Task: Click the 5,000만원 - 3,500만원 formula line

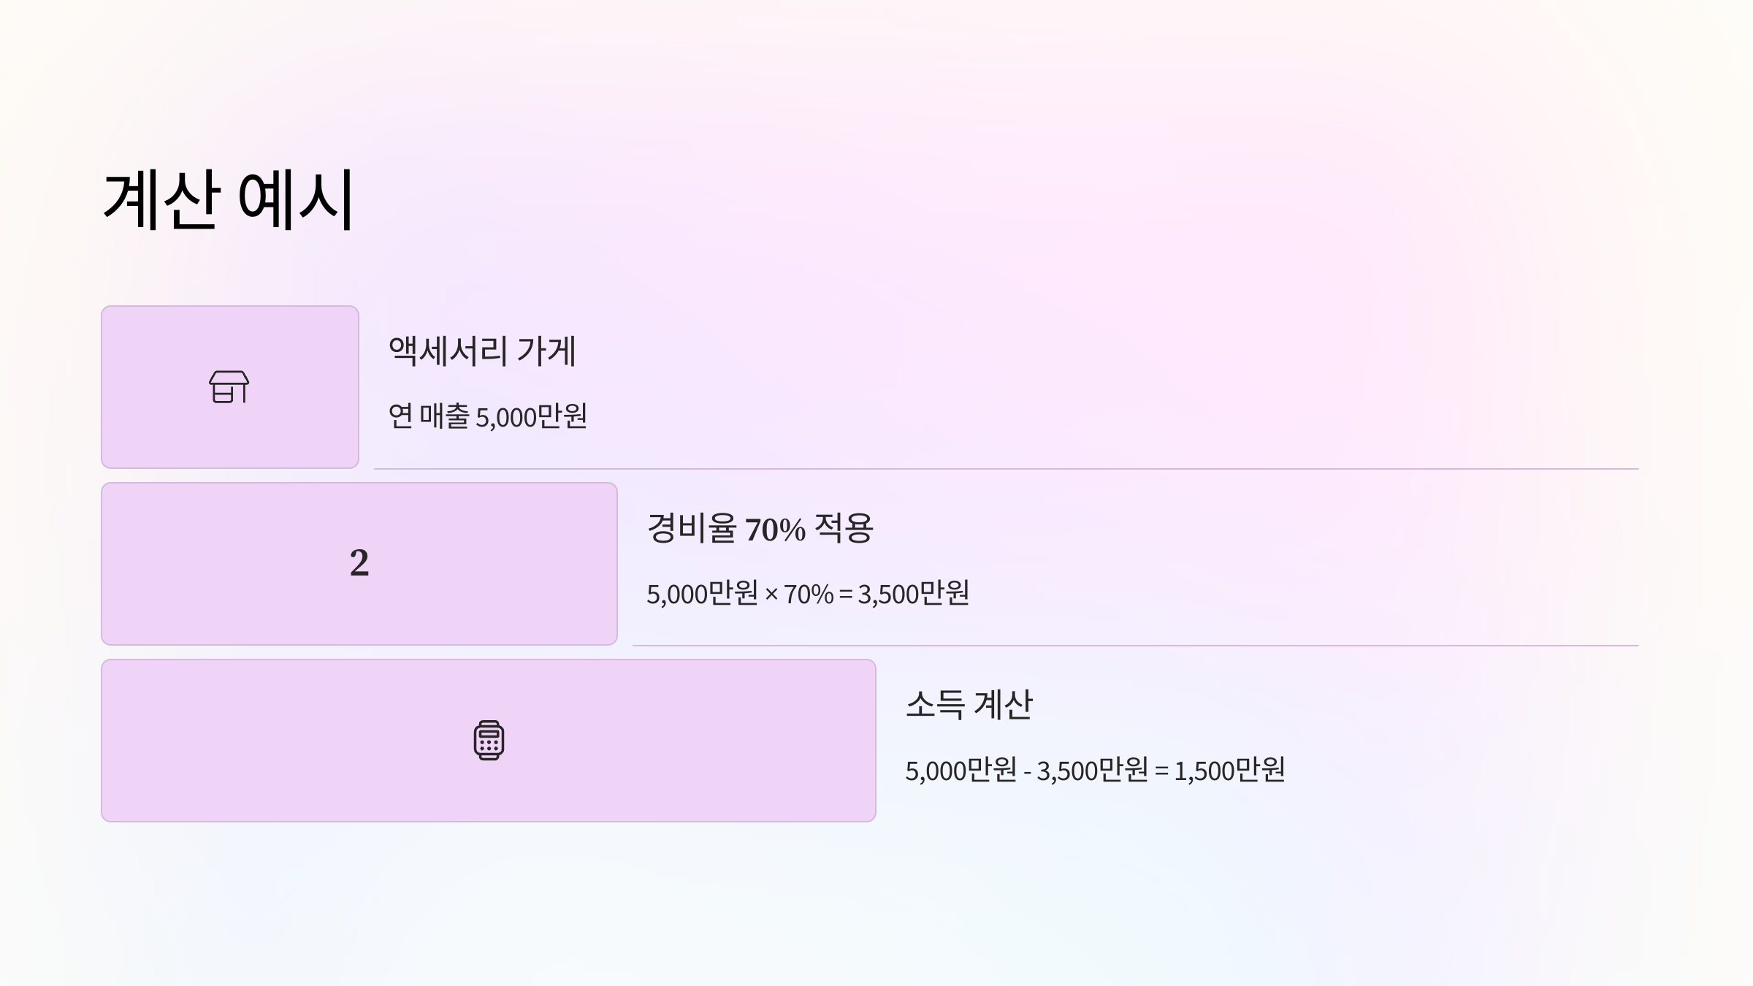Action: coord(1095,771)
